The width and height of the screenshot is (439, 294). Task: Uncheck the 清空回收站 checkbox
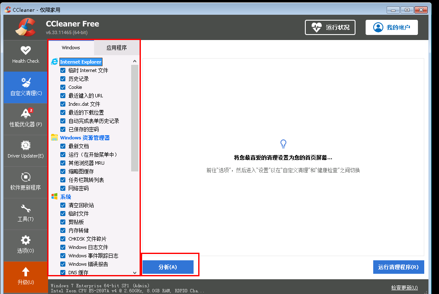click(x=63, y=205)
